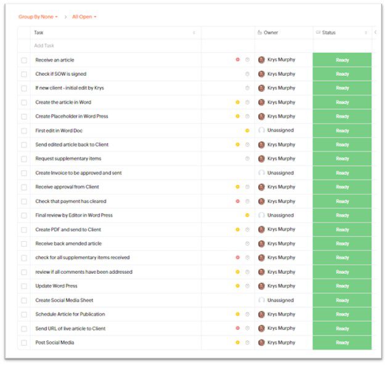Click green Ready cell for Create Invoice row

[342, 173]
